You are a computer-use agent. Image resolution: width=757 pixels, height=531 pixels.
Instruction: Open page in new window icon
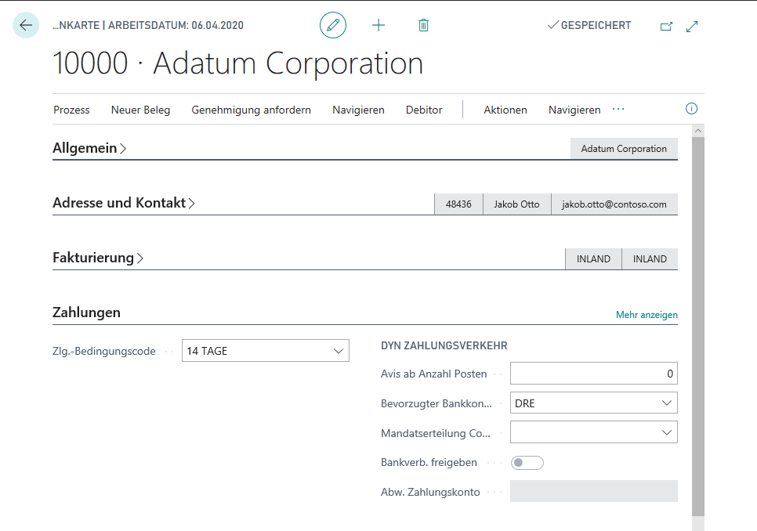click(666, 26)
